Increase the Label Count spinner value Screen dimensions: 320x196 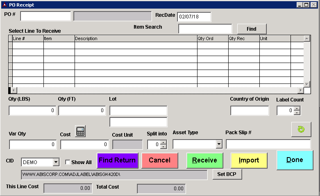[x=297, y=108]
